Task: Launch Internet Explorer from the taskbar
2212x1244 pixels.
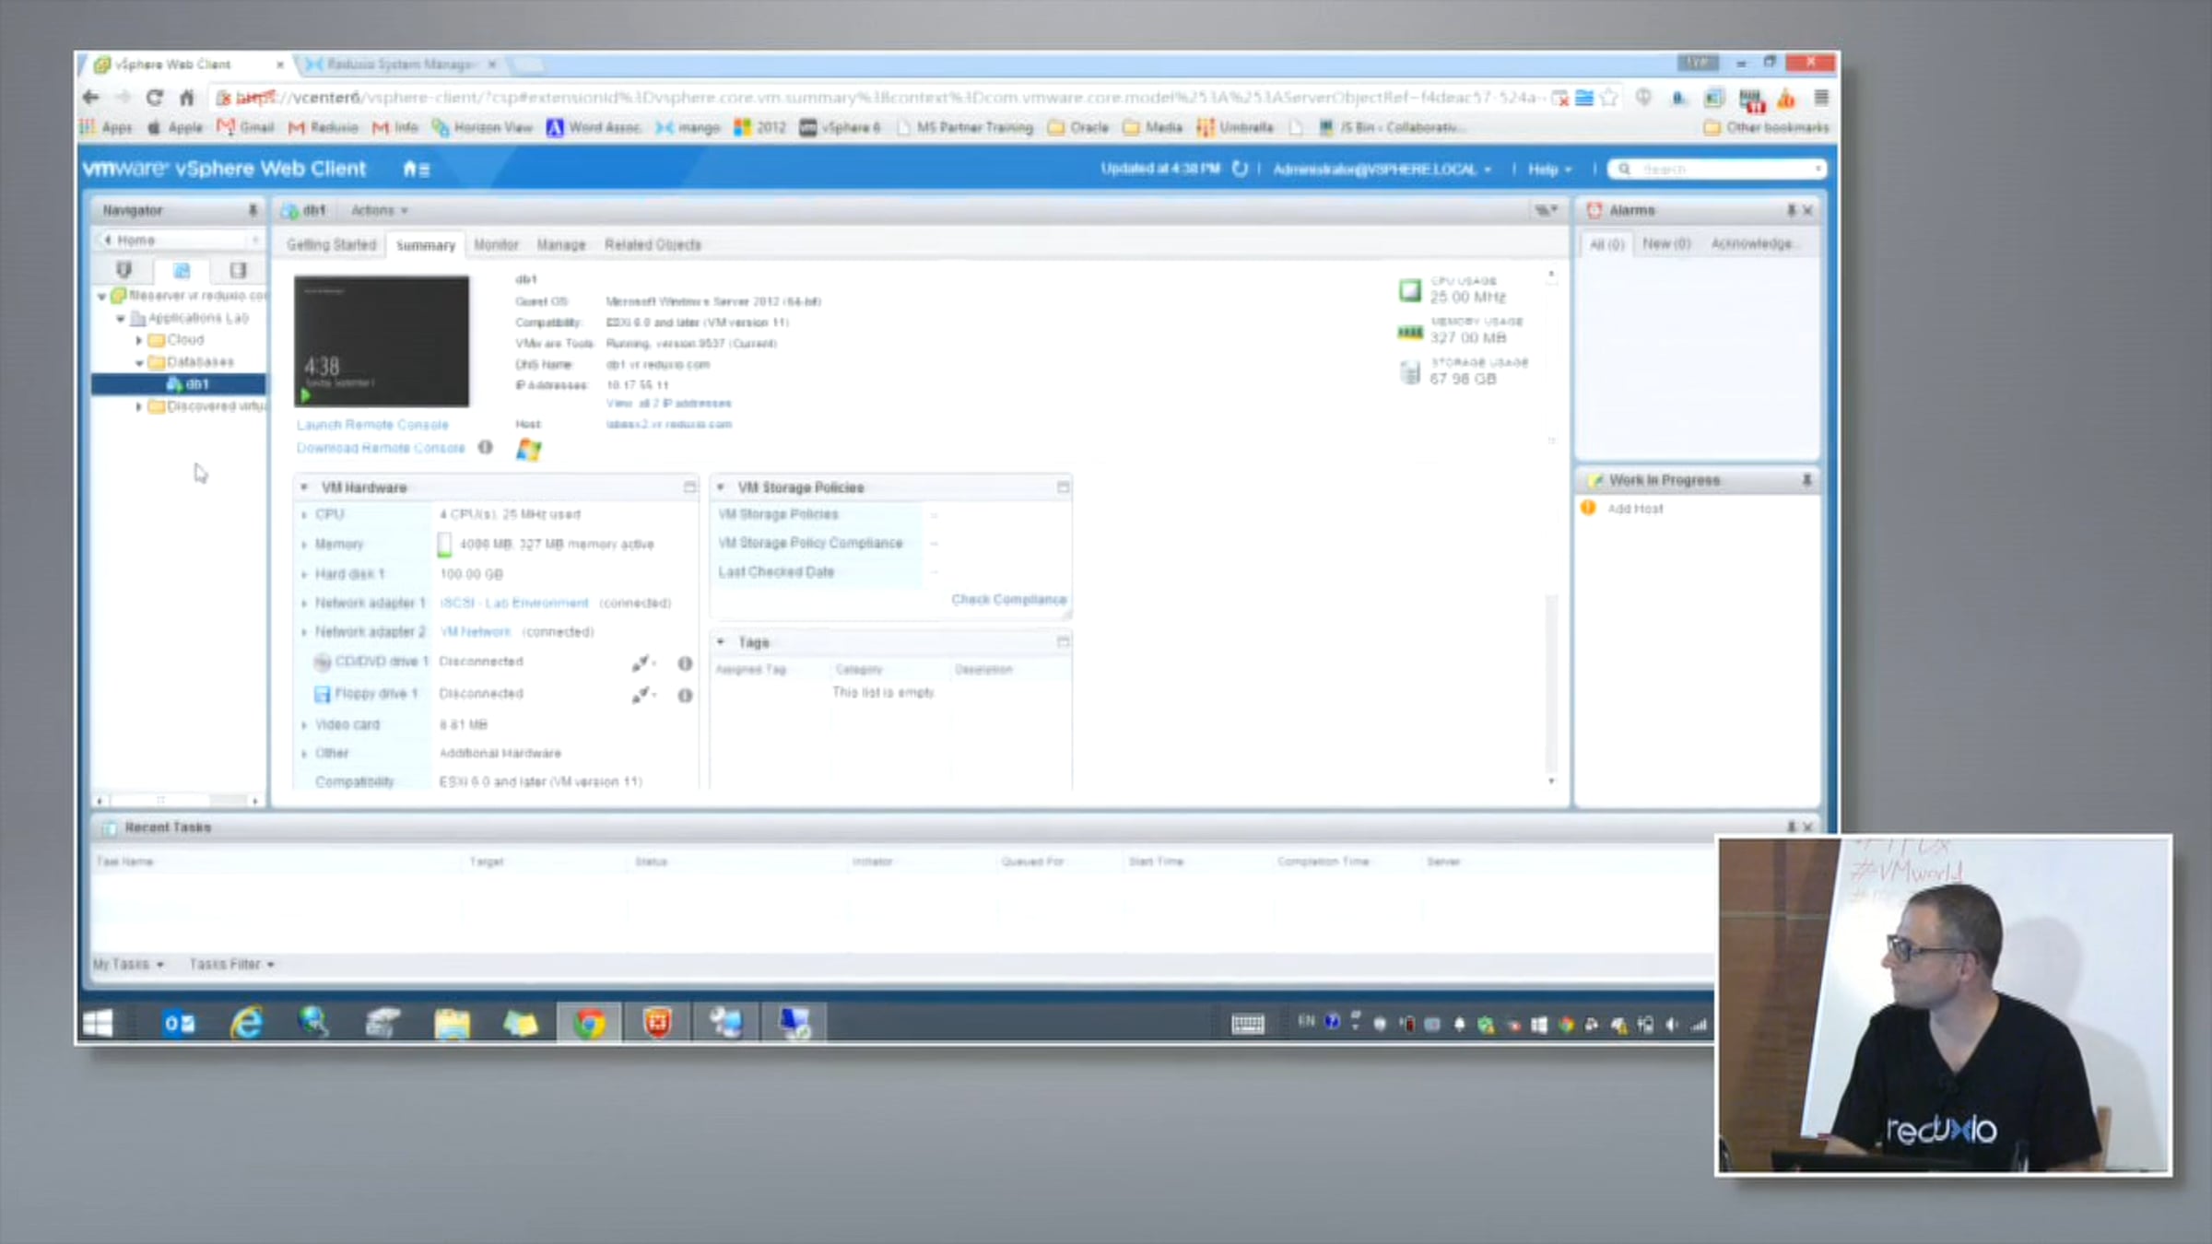Action: 246,1023
